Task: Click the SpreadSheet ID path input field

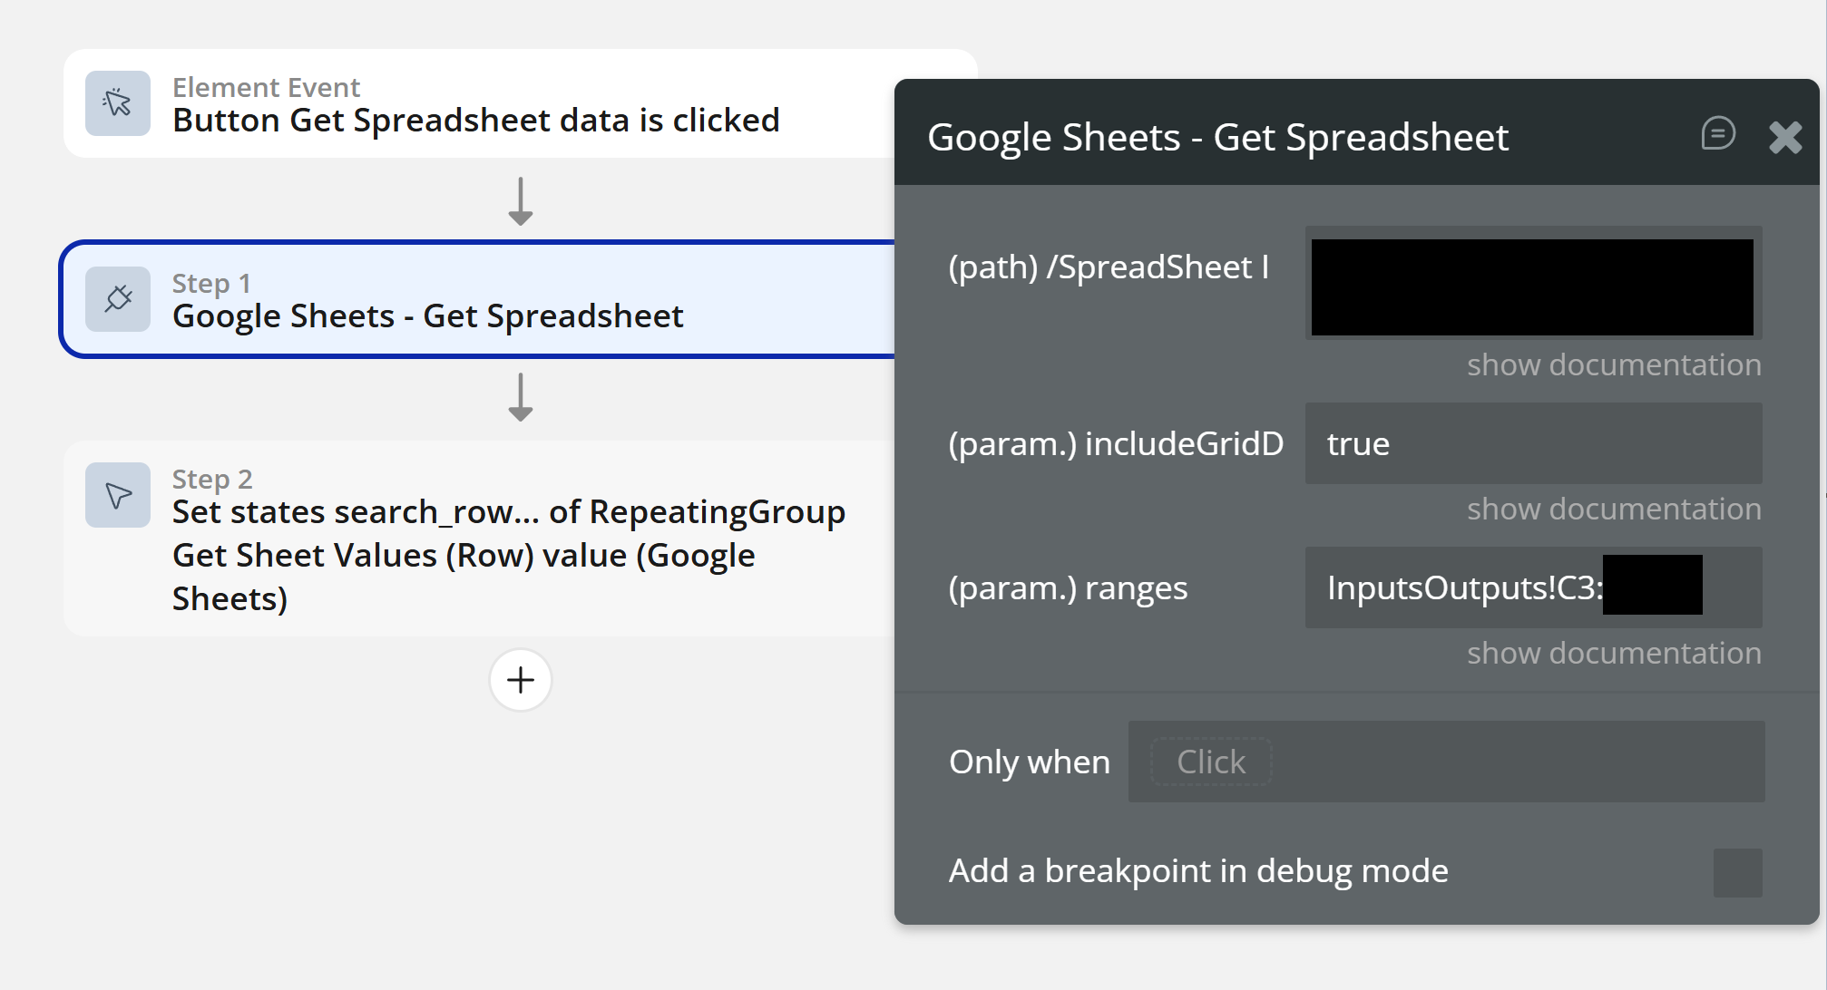Action: [x=1532, y=286]
